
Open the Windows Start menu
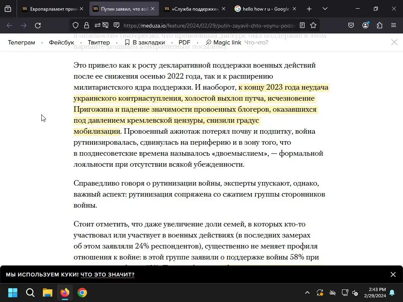(x=13, y=293)
